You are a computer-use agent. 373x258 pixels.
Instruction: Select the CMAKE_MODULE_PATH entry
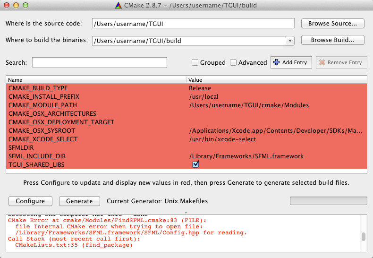pyautogui.click(x=42, y=105)
